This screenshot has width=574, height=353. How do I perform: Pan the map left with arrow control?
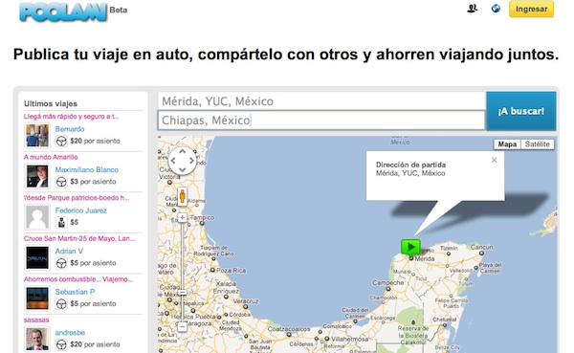[173, 161]
